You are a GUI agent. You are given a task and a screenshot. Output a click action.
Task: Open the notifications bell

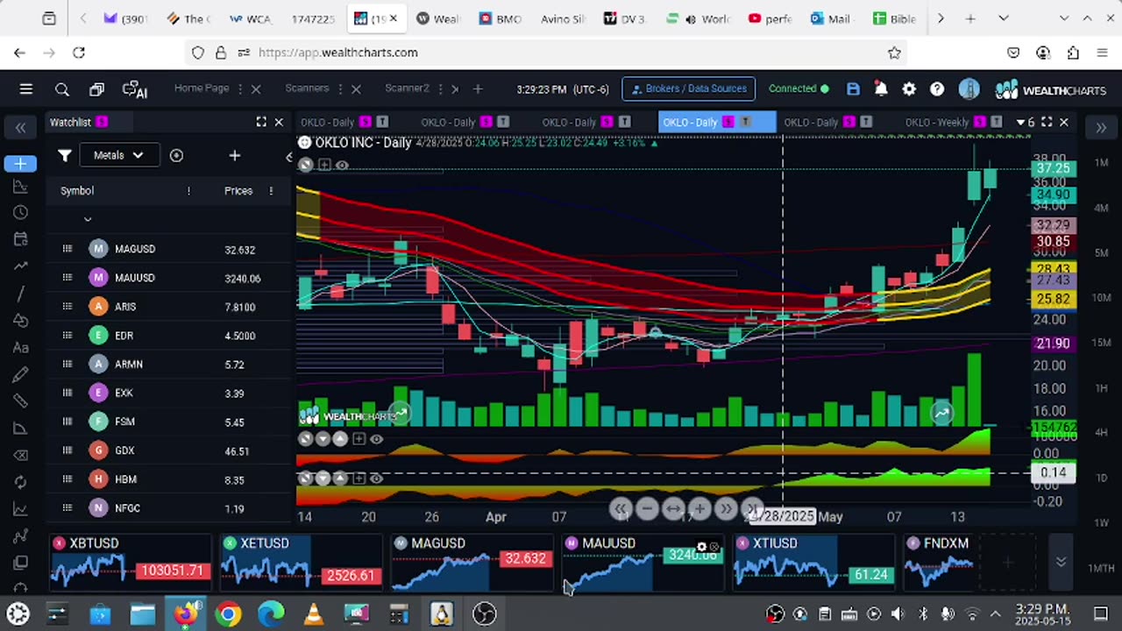tap(881, 89)
